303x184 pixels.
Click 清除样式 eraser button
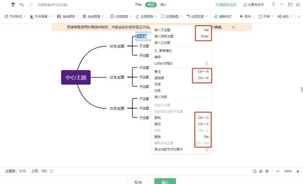point(223,17)
